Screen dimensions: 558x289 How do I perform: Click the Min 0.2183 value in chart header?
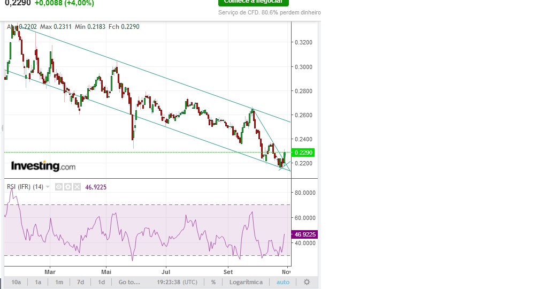click(x=90, y=27)
